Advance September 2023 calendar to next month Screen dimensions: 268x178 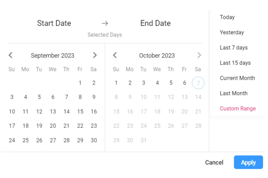(x=95, y=55)
